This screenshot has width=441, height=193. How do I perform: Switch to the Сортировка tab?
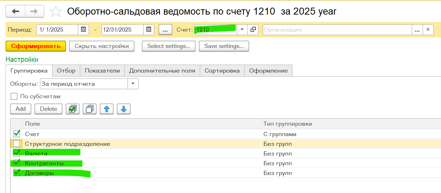point(222,70)
